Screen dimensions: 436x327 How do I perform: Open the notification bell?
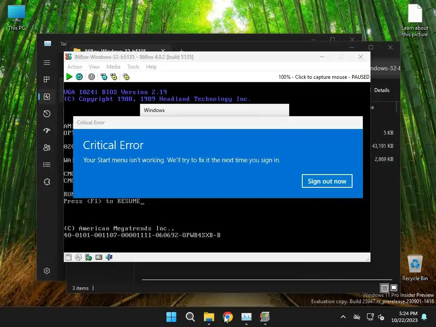425,317
